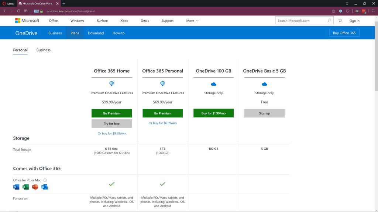378x212 pixels.
Task: Open the Xbox nav link
Action: 124,21
